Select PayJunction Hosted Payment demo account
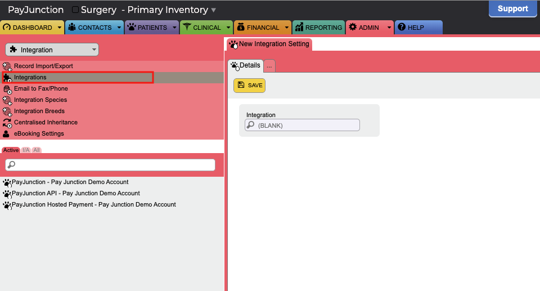540x291 pixels. [94, 204]
